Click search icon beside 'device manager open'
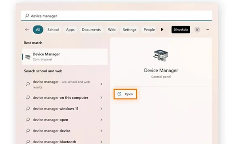 coord(28,120)
